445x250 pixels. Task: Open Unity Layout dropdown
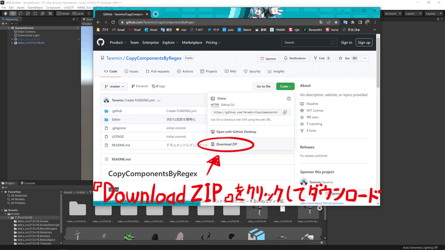coord(433,13)
